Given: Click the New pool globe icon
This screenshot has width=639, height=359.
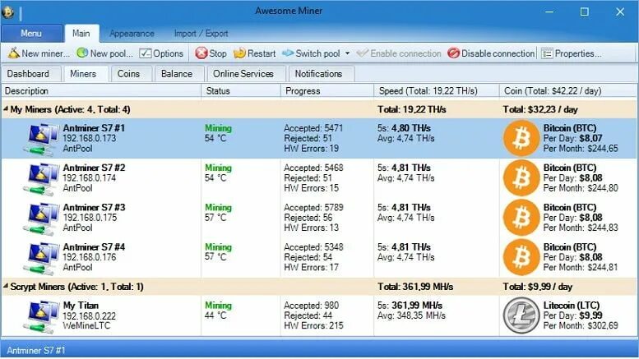Looking at the screenshot, I should [82, 53].
